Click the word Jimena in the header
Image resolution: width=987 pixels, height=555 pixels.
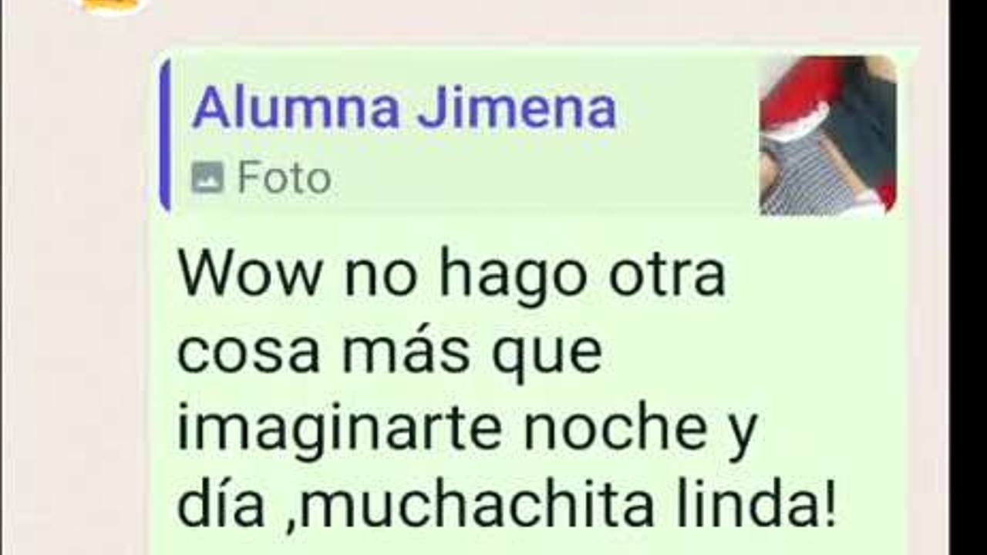[x=517, y=109]
